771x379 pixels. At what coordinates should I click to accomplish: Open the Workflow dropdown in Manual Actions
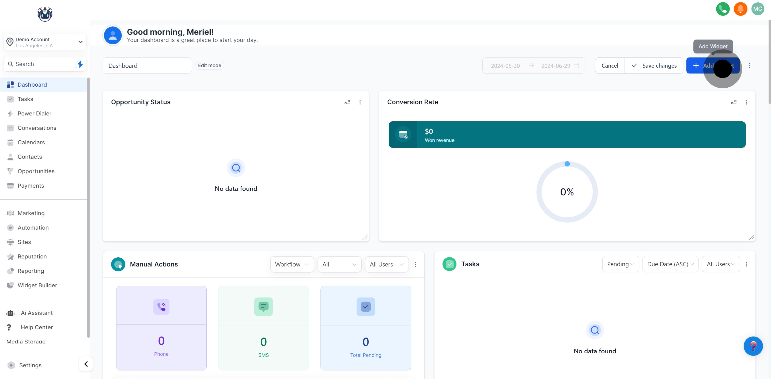pyautogui.click(x=292, y=264)
